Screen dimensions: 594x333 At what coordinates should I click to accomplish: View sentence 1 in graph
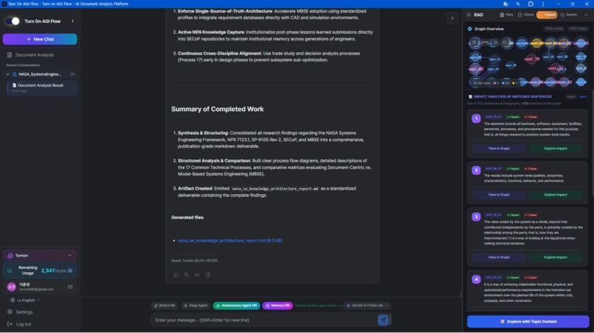(498, 148)
